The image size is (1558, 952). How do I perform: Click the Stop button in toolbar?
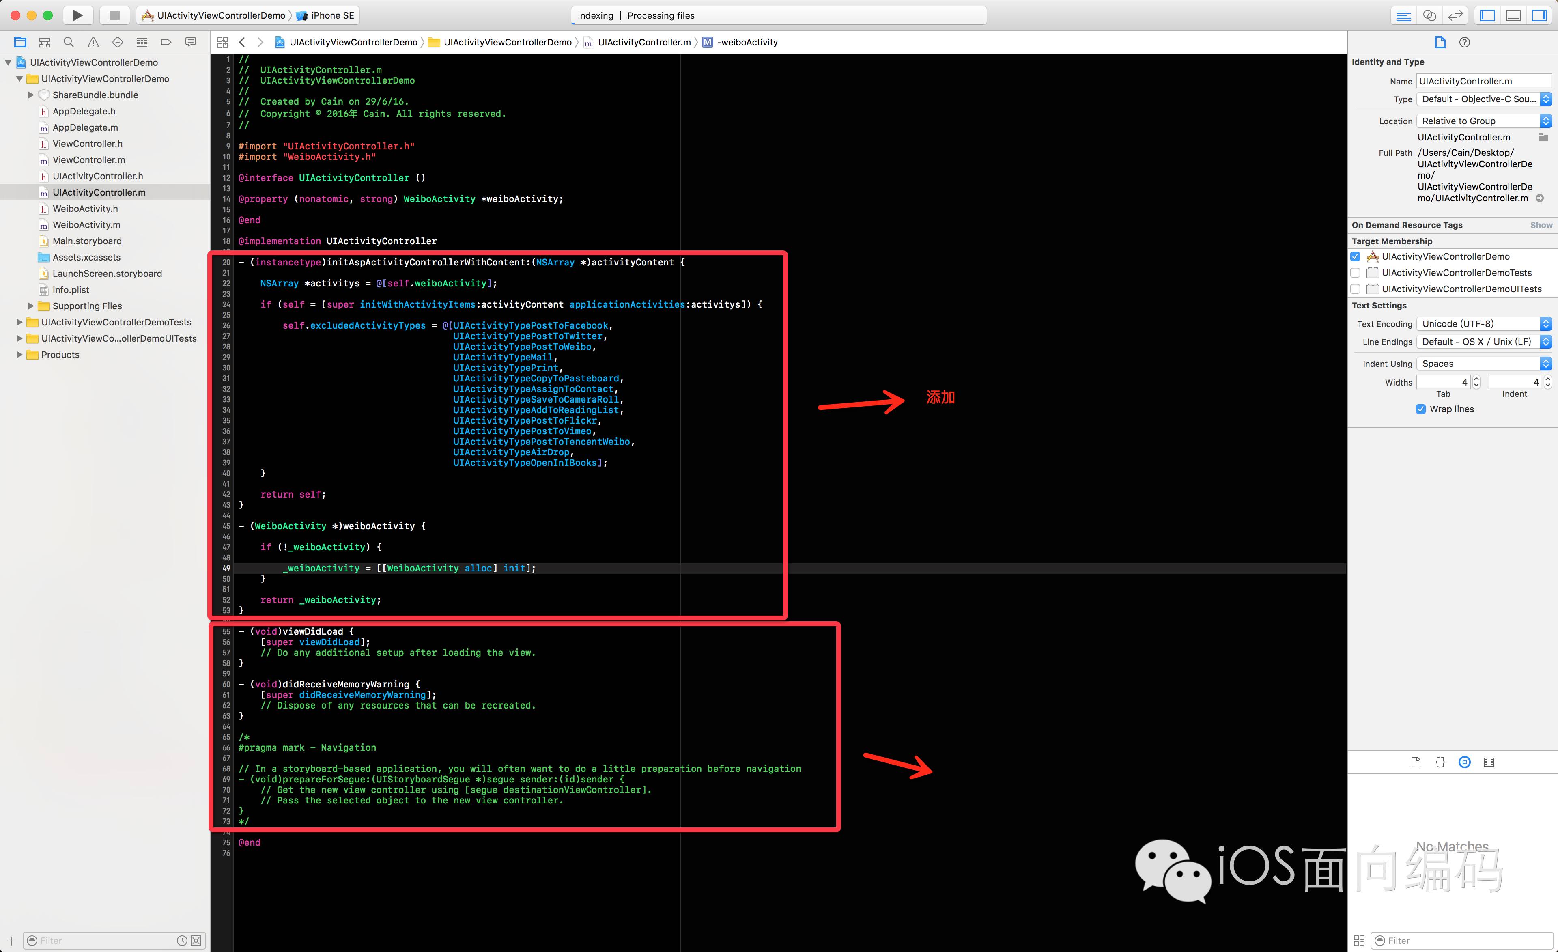(114, 15)
